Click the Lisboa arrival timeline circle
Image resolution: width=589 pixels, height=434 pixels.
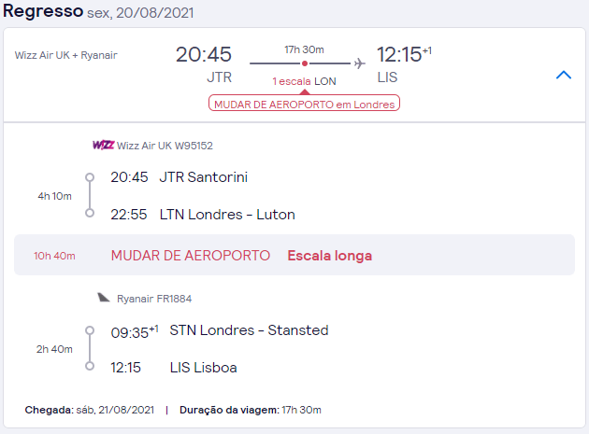90,367
